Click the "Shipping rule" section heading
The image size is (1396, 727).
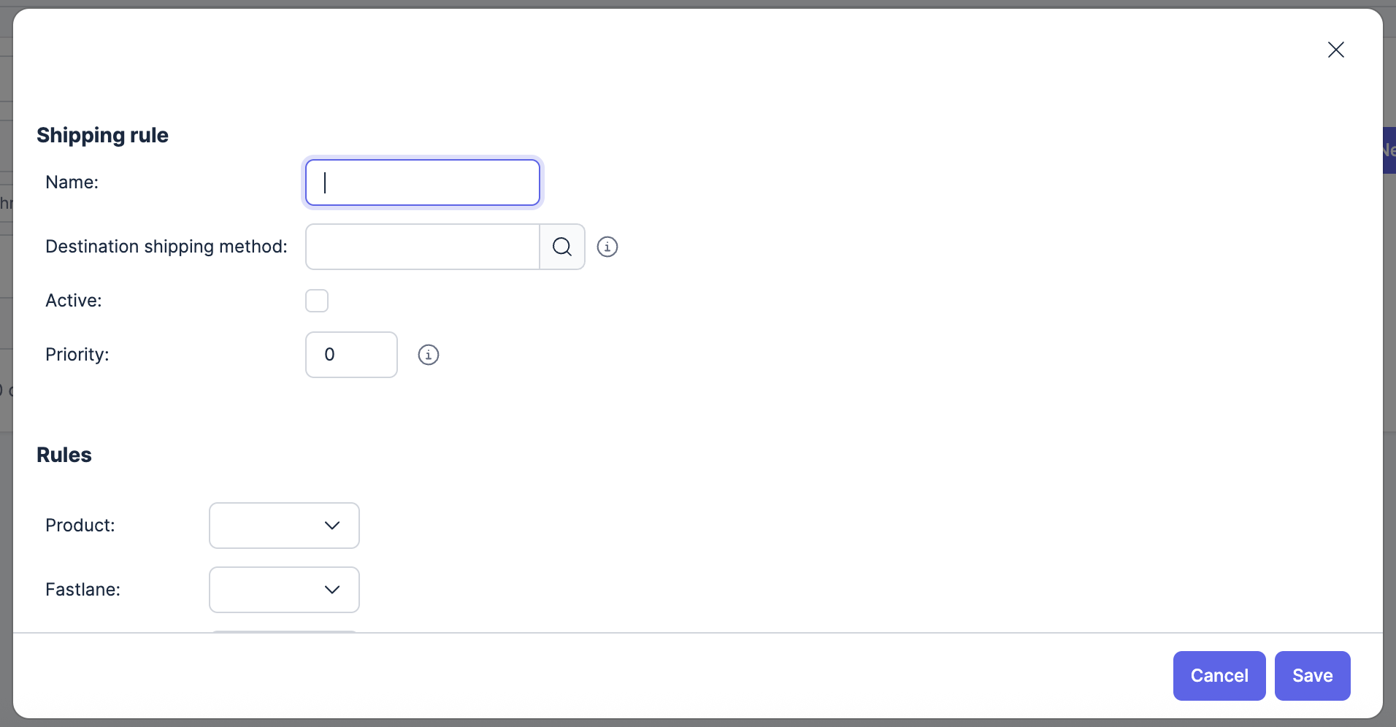pyautogui.click(x=102, y=135)
